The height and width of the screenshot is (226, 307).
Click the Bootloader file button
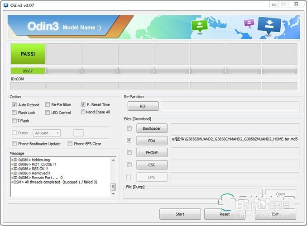tap(152, 128)
